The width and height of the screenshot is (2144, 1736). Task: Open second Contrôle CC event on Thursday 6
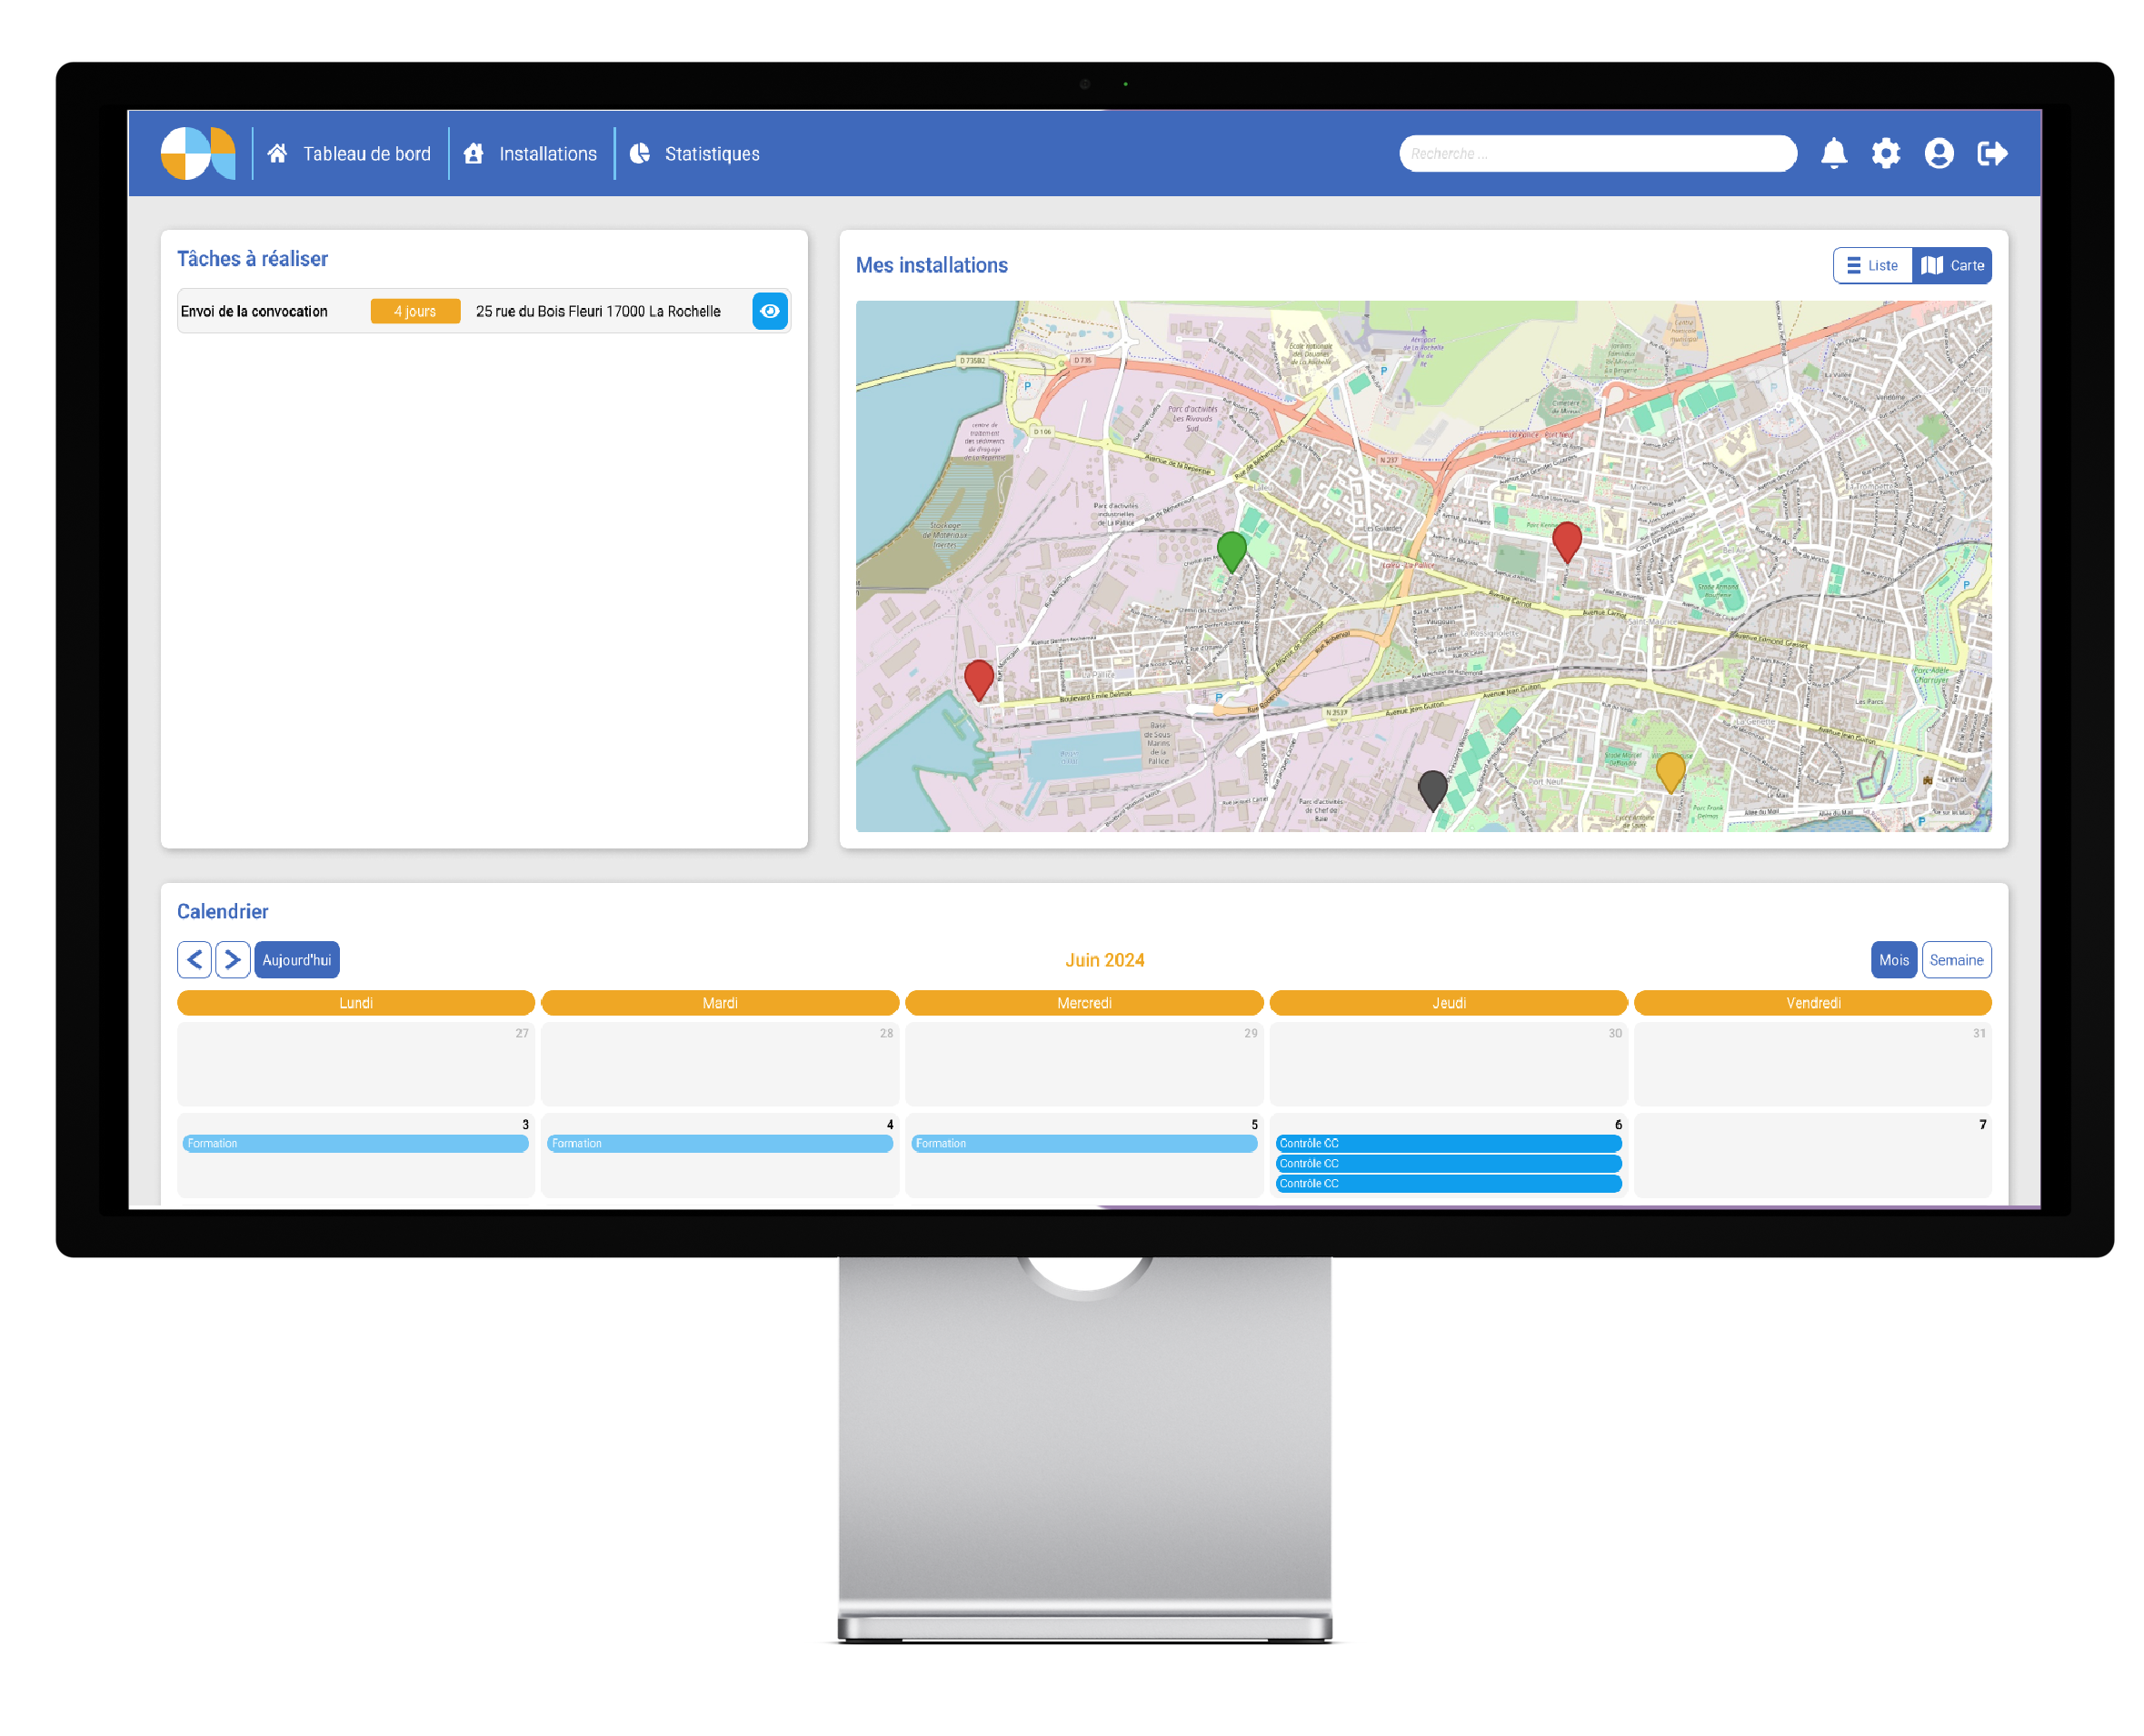tap(1447, 1162)
